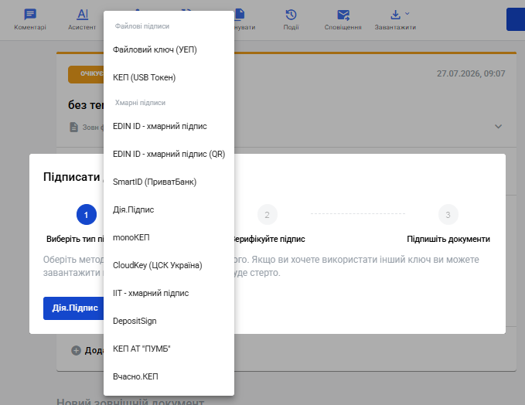Select SmartID (ПриватБанк) signature

169,182
